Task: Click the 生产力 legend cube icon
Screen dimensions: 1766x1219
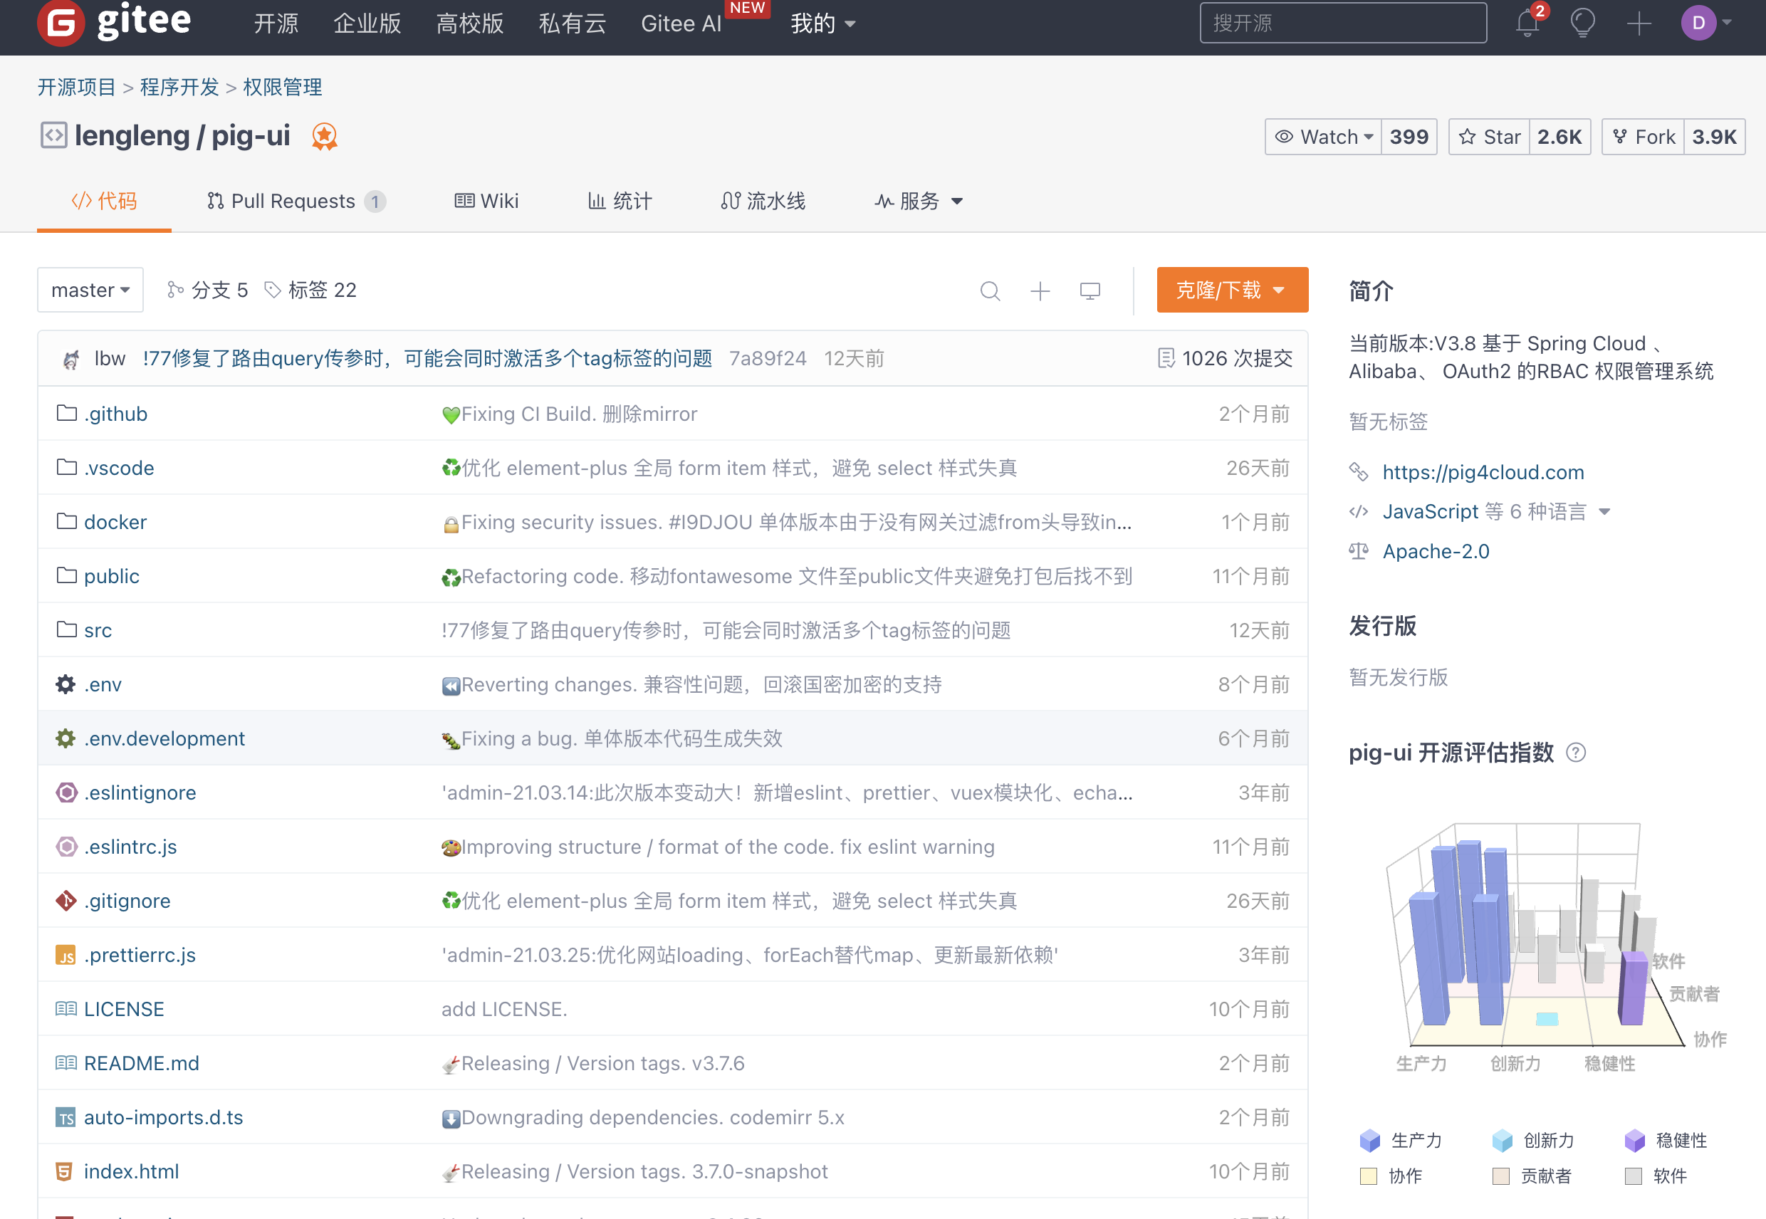Action: (1369, 1141)
